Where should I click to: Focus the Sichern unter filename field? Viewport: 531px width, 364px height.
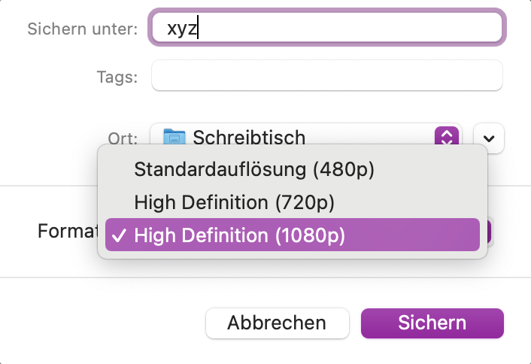click(326, 29)
